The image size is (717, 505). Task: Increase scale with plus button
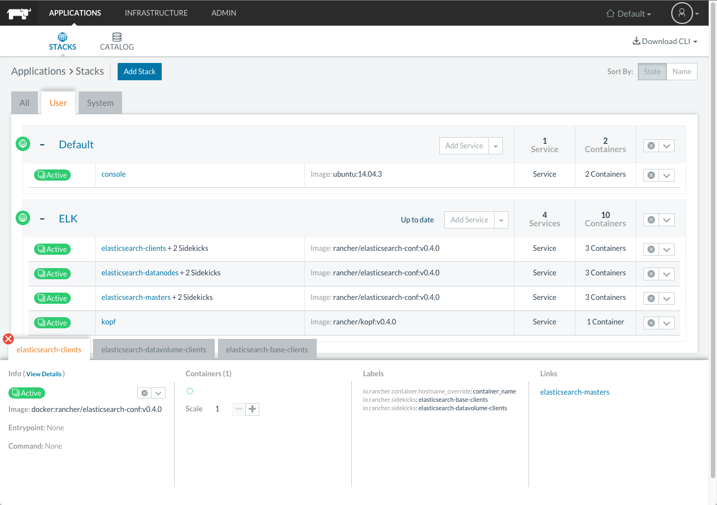pos(253,409)
